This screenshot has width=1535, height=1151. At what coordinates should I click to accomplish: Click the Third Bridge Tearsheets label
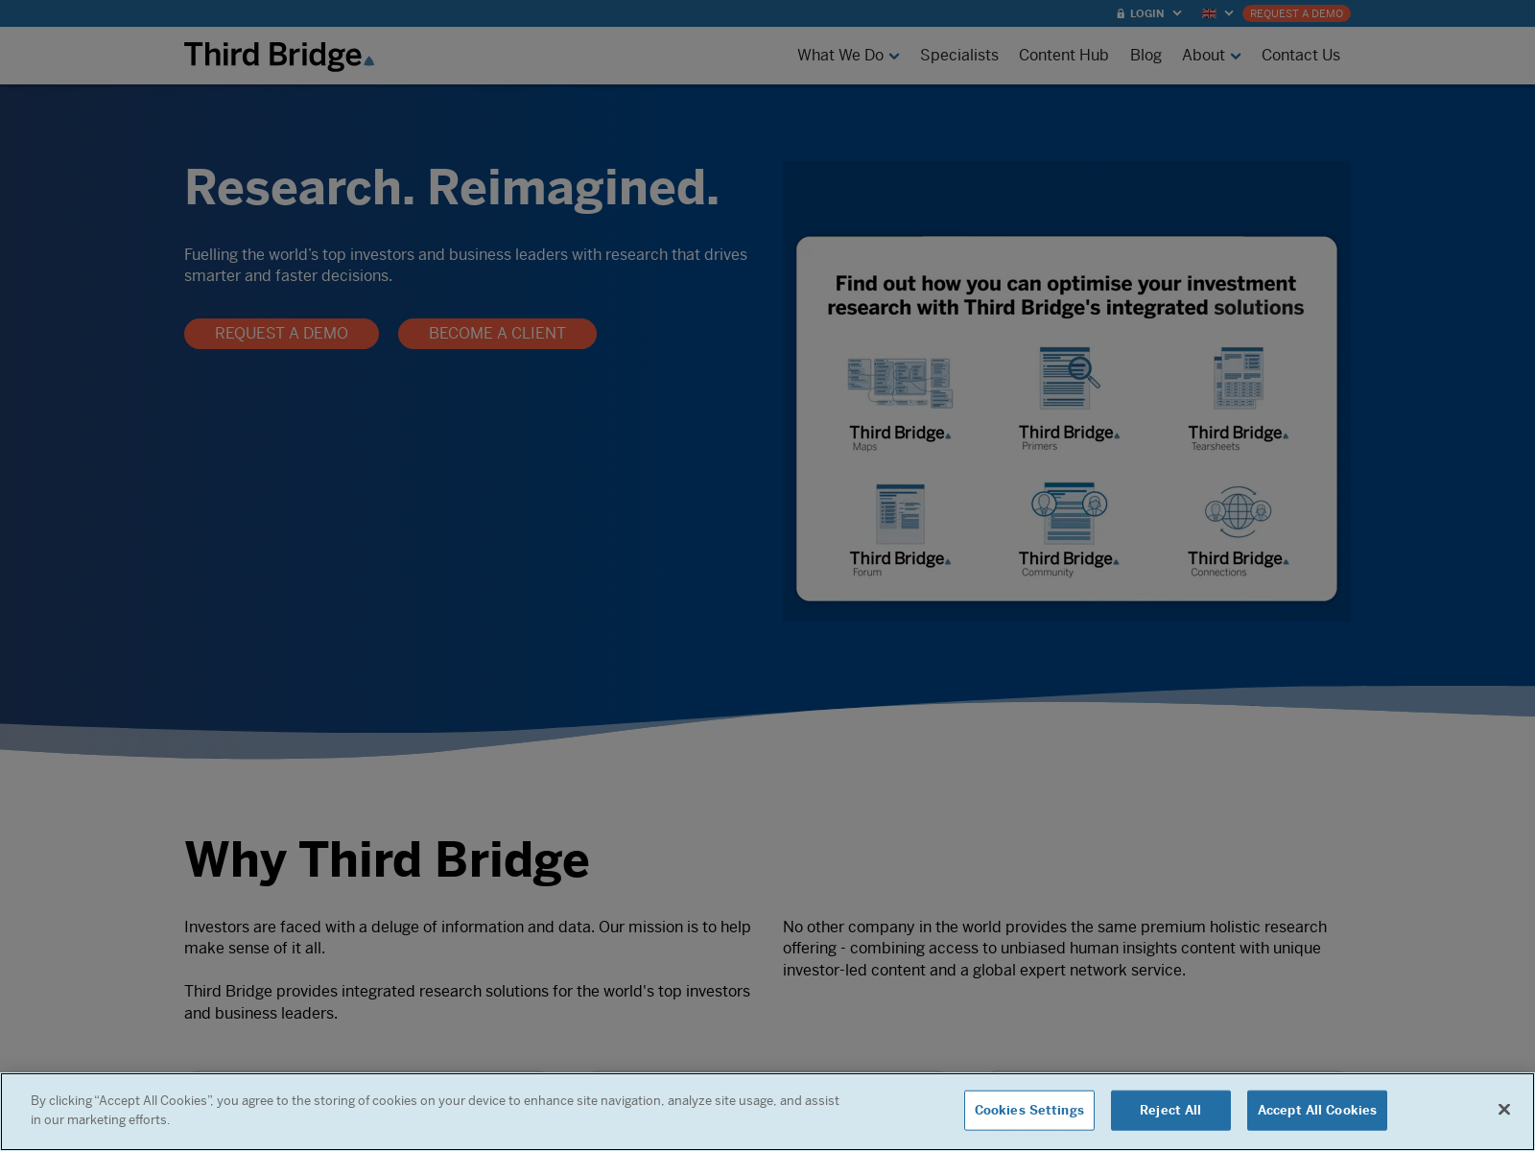[1239, 437]
